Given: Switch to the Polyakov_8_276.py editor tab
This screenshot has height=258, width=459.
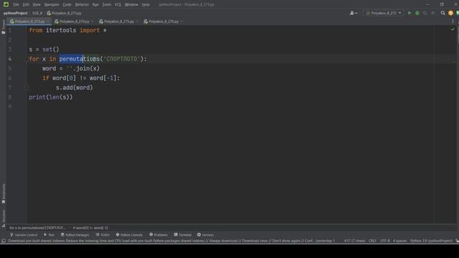Looking at the screenshot, I should pyautogui.click(x=164, y=21).
